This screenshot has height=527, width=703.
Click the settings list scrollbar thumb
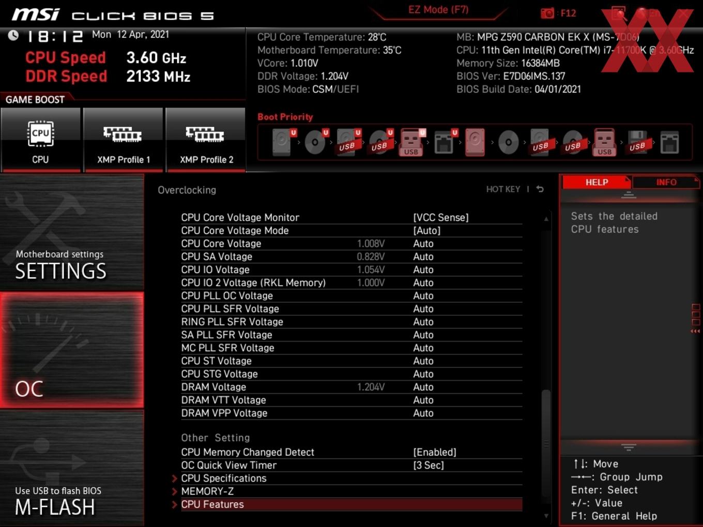546,444
